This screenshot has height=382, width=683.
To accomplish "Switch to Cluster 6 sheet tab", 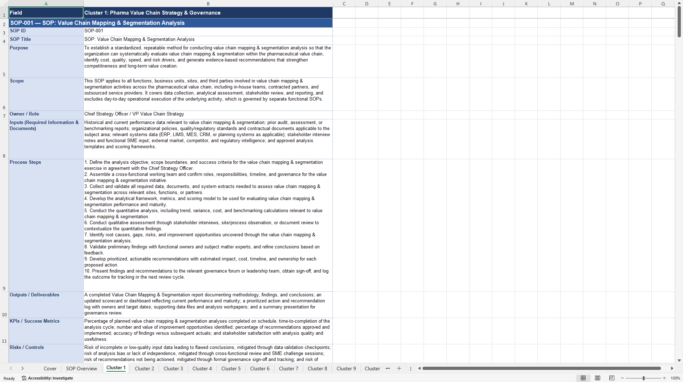I will [260, 368].
